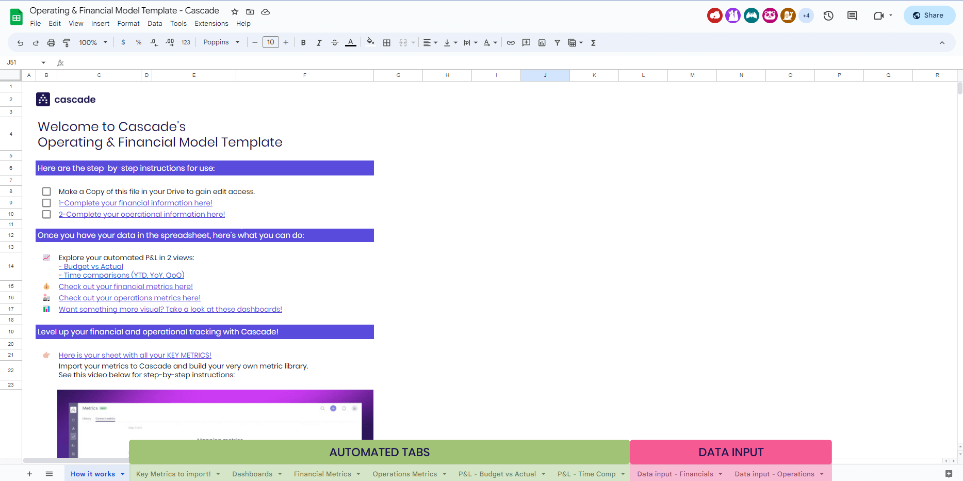Open the Extensions menu
This screenshot has height=481, width=963.
(x=211, y=23)
